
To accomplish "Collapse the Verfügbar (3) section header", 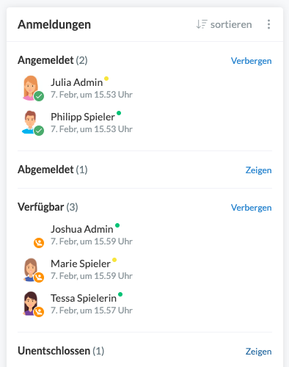I will coord(48,207).
